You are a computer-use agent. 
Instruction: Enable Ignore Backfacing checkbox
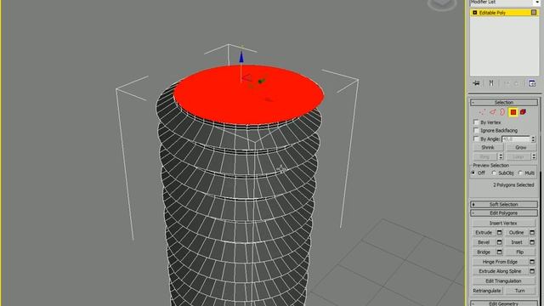click(476, 130)
